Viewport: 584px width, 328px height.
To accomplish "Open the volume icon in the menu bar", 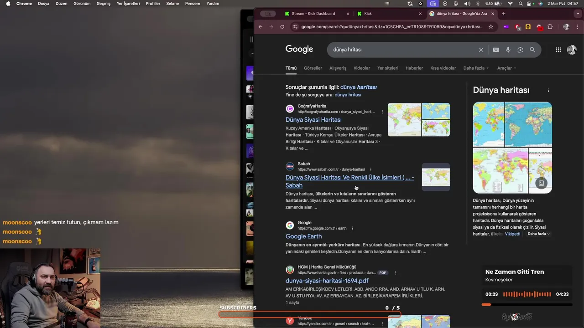I will click(x=467, y=3).
